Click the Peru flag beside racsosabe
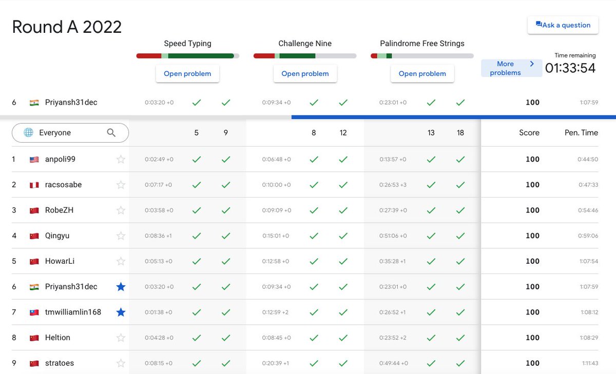The image size is (616, 374). (x=34, y=185)
